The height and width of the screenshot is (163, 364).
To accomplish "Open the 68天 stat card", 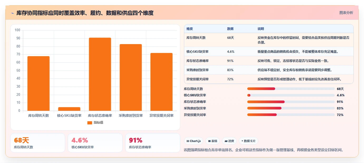I will (x=38, y=143).
